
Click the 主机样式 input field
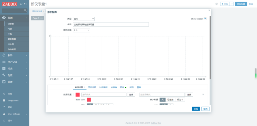(104, 94)
